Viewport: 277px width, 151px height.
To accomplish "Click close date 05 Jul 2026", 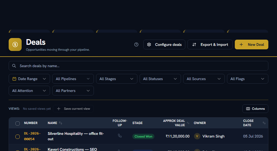I will [x=253, y=136].
